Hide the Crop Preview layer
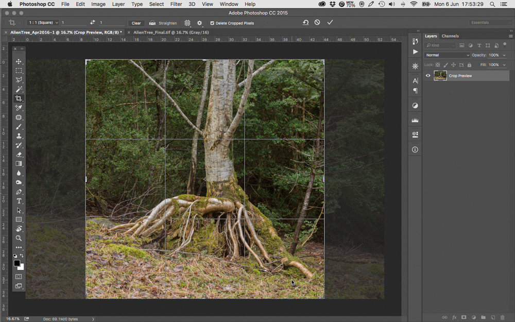515x322 pixels. pos(428,76)
